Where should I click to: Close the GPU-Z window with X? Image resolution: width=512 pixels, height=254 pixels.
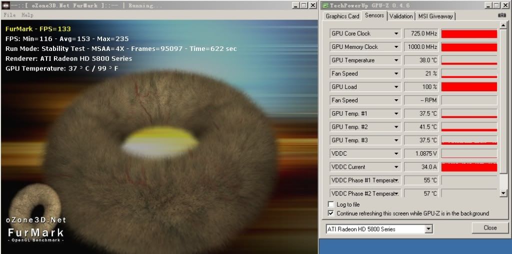[505, 5]
